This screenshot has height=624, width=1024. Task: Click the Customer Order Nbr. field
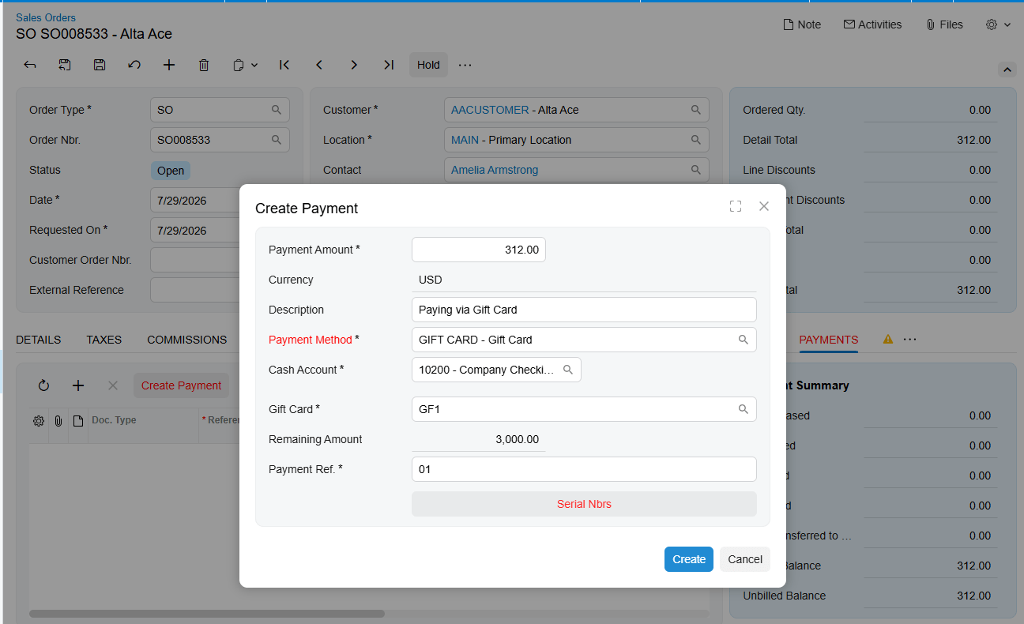pyautogui.click(x=194, y=260)
